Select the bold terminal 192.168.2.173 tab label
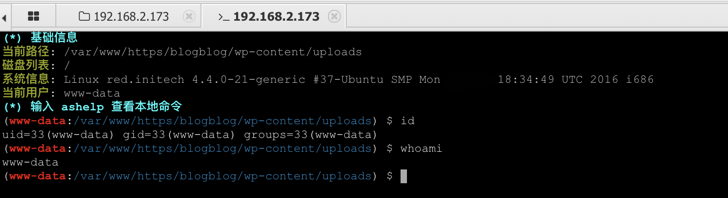The image size is (728, 198). [x=276, y=17]
